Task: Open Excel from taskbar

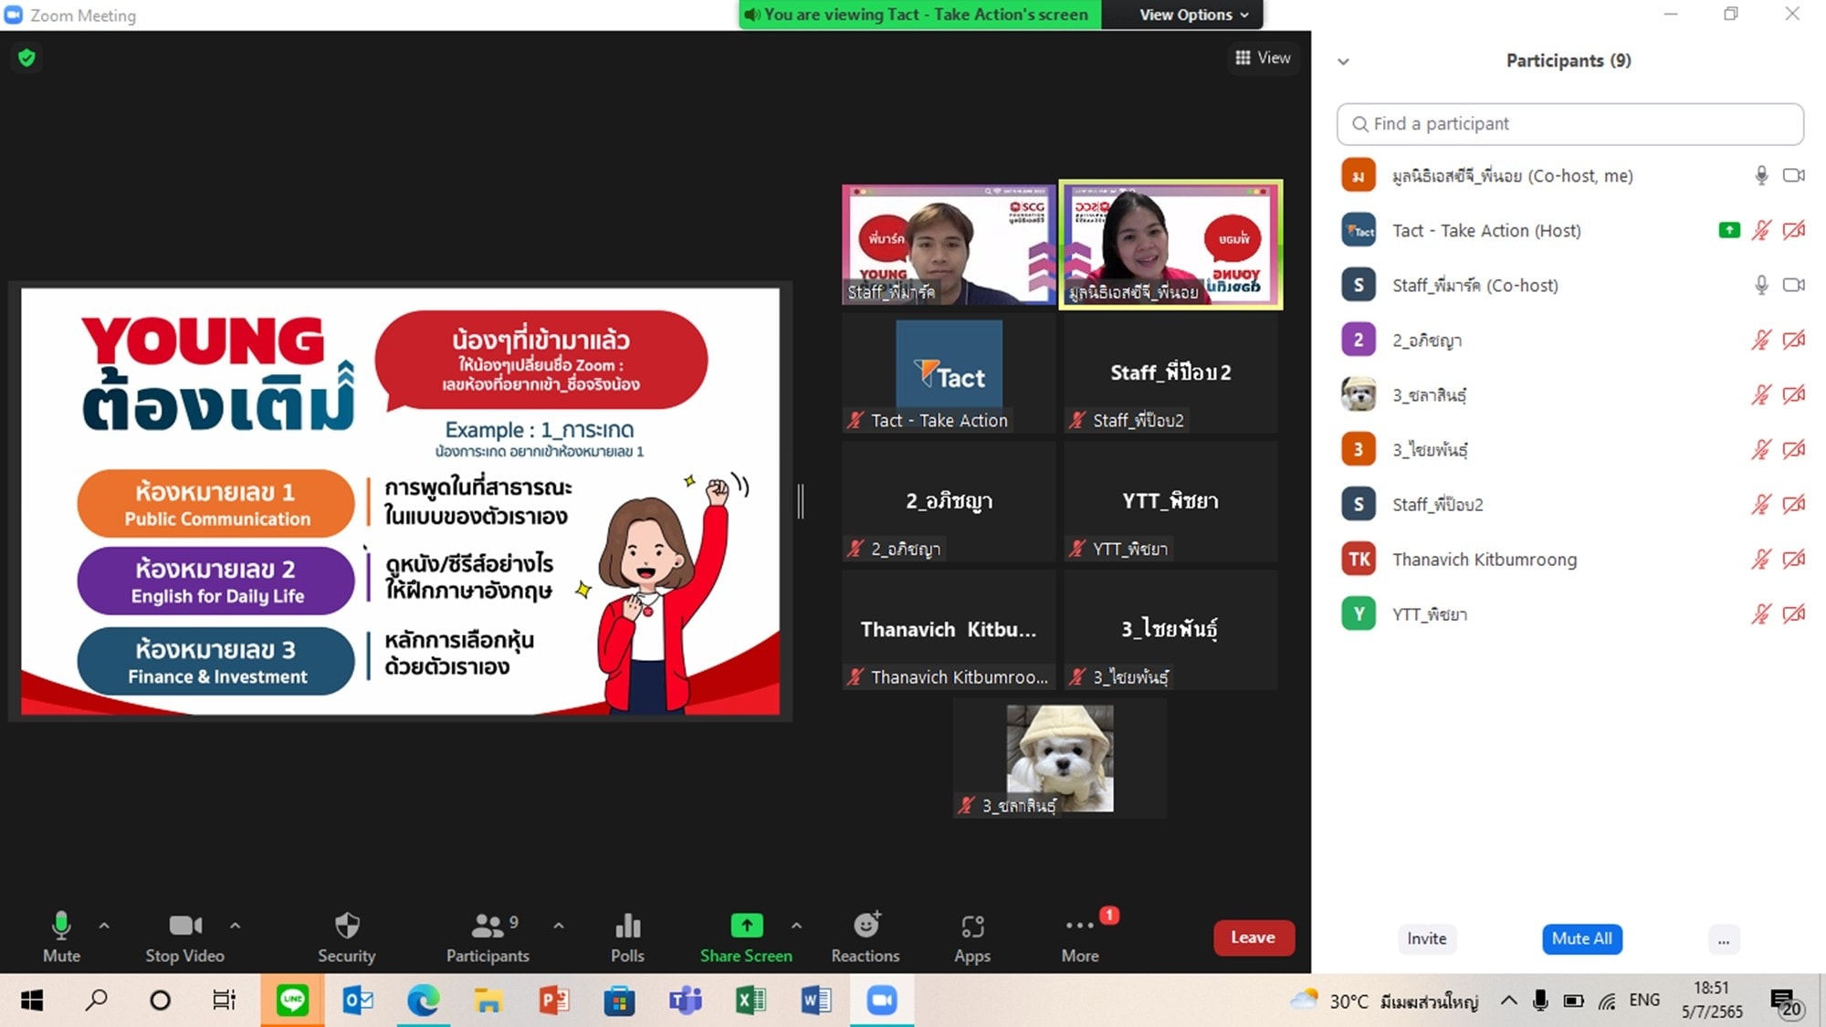Action: pyautogui.click(x=750, y=1001)
